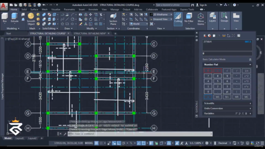
Task: Expand the Scientific section in QuickCalc
Action: (227, 103)
